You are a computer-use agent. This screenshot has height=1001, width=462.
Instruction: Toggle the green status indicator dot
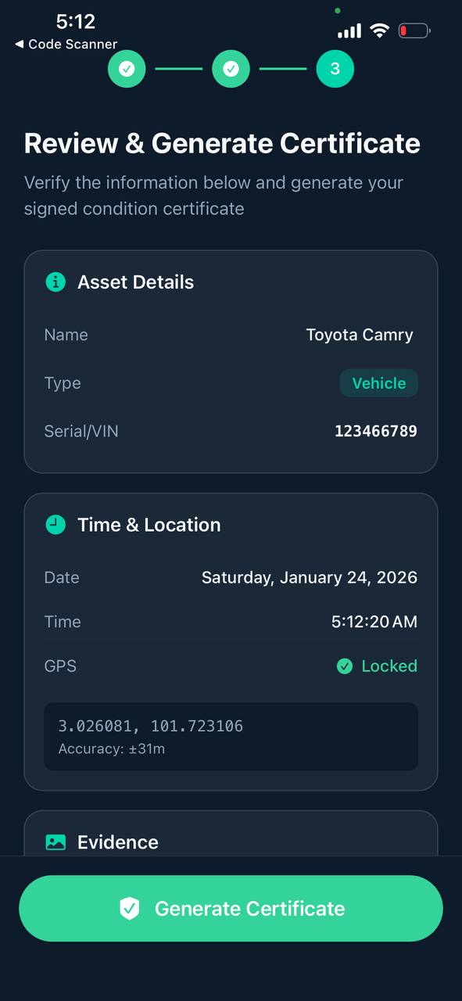(338, 10)
